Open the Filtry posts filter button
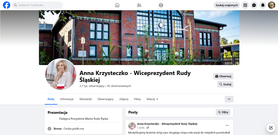This screenshot has height=135, width=278. [x=223, y=112]
